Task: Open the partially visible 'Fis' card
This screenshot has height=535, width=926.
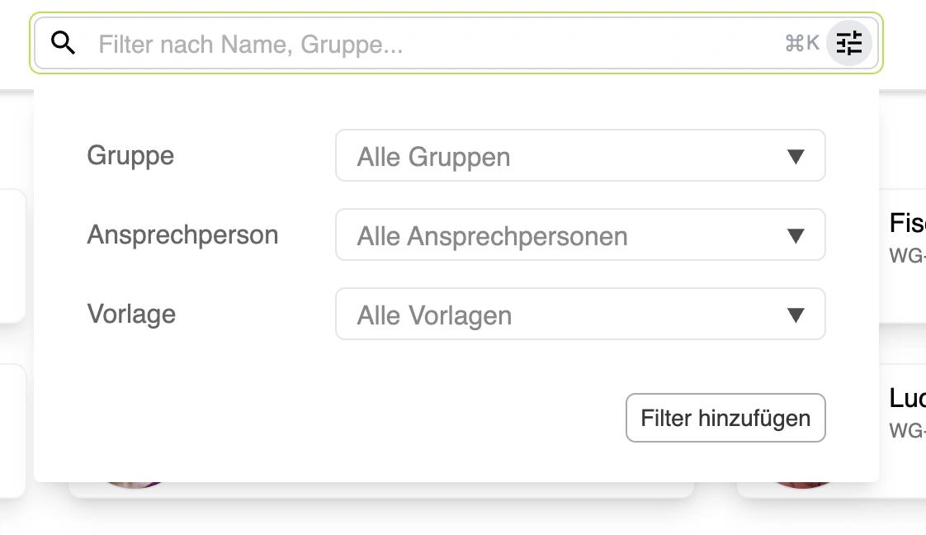Action: (902, 256)
